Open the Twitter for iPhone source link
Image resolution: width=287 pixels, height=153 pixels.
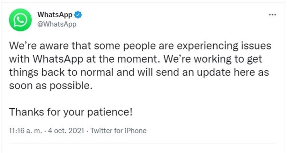119,131
